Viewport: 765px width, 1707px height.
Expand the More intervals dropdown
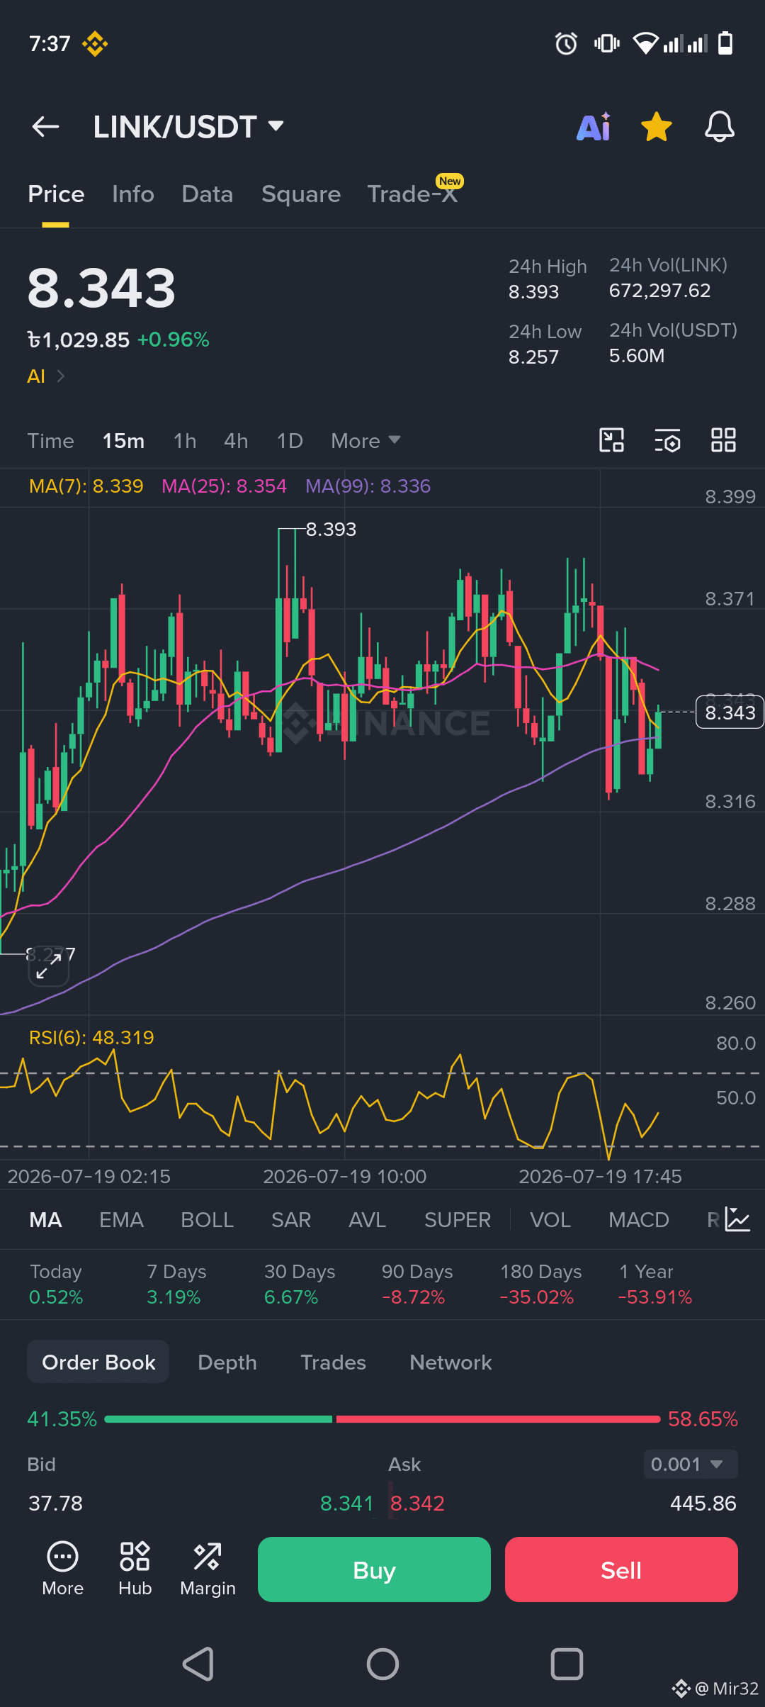365,441
